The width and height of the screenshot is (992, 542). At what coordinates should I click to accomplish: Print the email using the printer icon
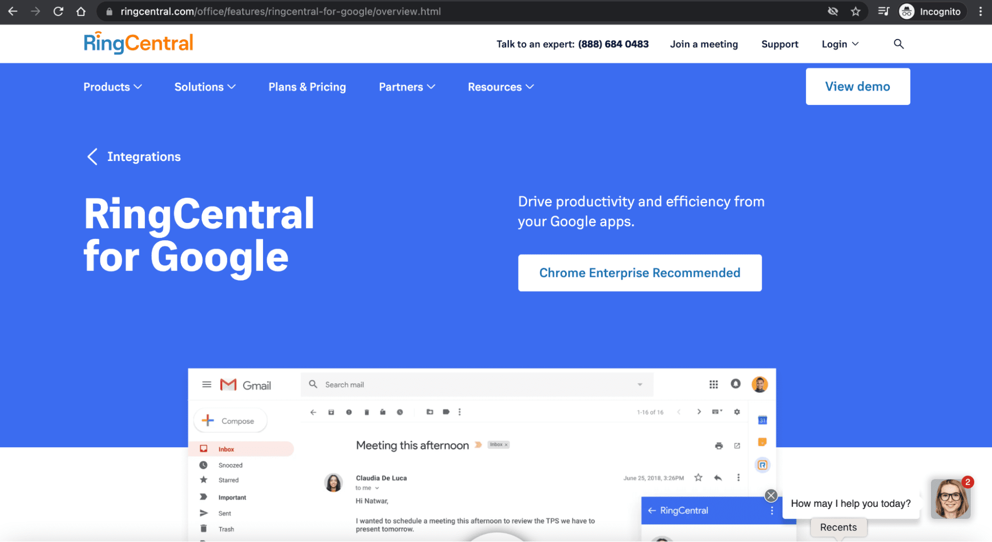(719, 445)
